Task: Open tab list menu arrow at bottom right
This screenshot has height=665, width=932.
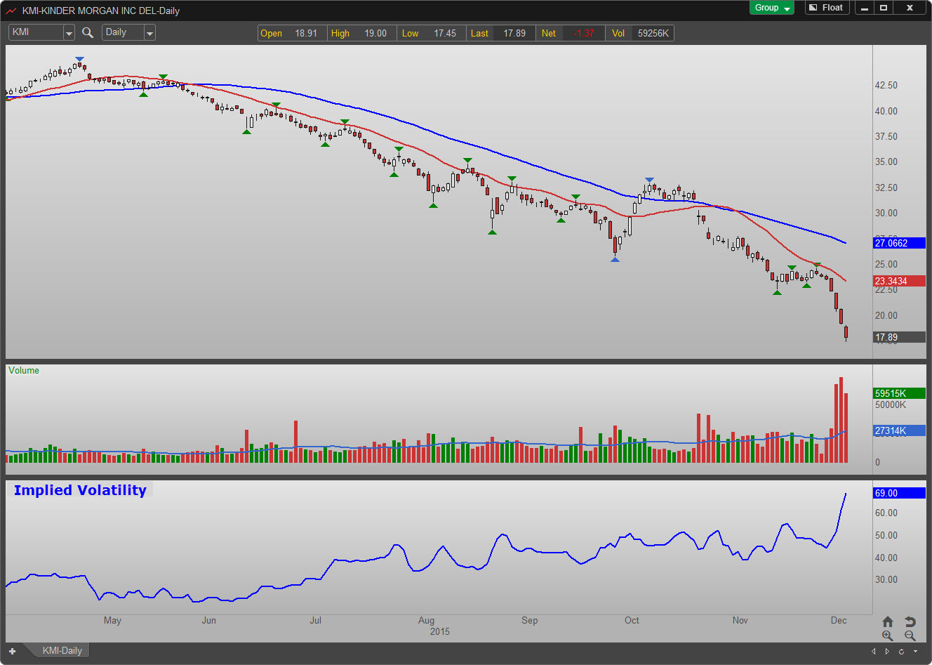Action: tap(915, 652)
